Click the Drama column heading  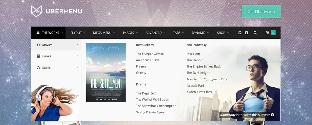pos(141,84)
